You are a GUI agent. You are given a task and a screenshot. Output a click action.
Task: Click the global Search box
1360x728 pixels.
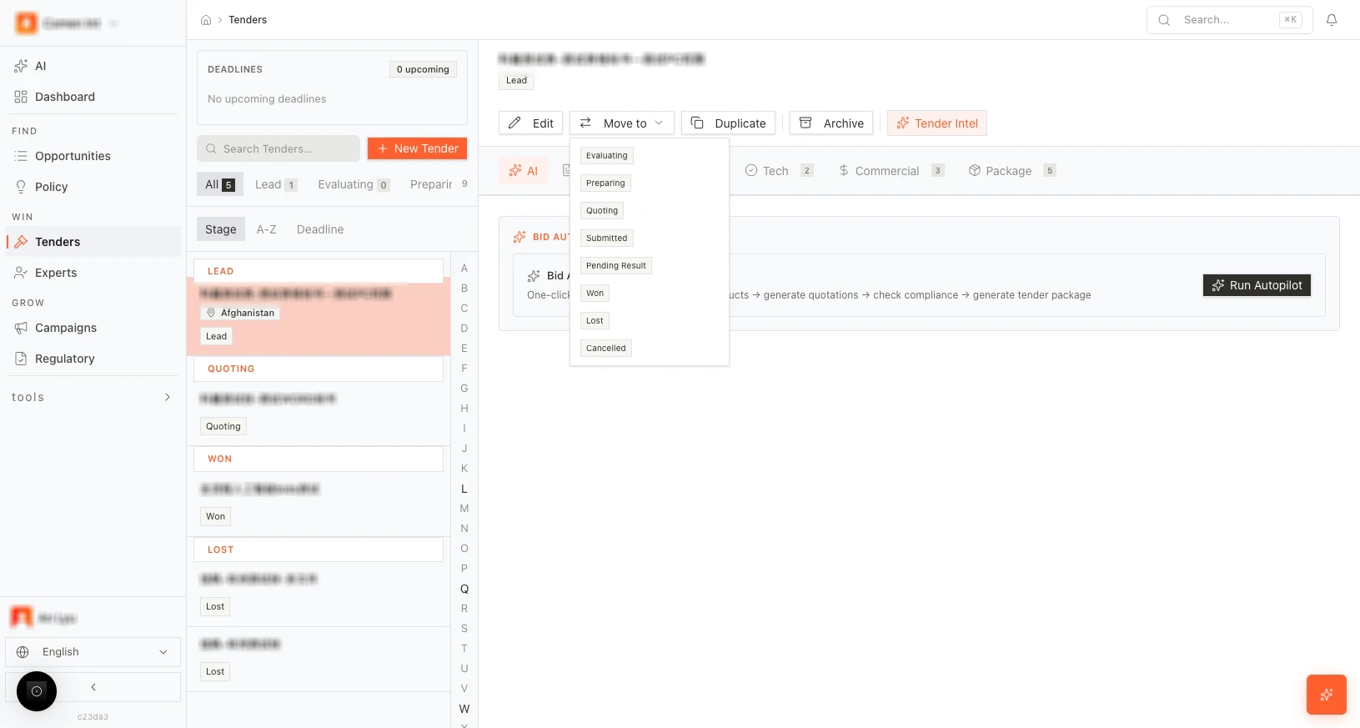coord(1230,20)
